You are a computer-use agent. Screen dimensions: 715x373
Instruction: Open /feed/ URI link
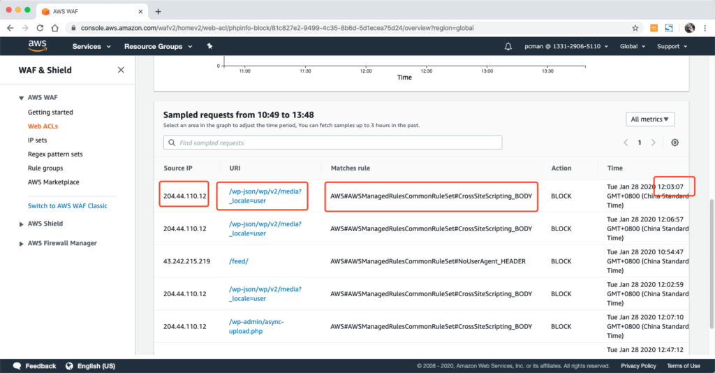click(x=239, y=261)
